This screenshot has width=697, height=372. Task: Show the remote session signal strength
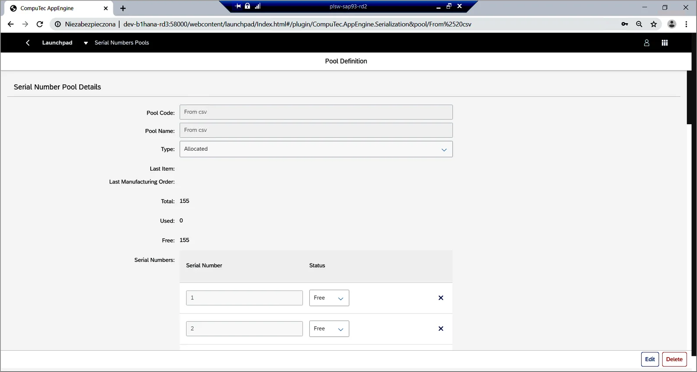click(257, 6)
